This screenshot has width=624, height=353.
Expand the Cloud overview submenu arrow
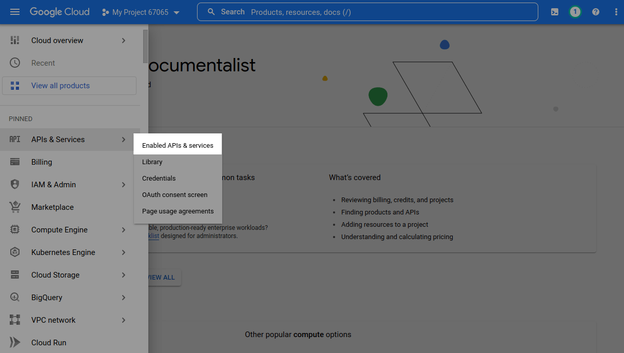point(124,41)
